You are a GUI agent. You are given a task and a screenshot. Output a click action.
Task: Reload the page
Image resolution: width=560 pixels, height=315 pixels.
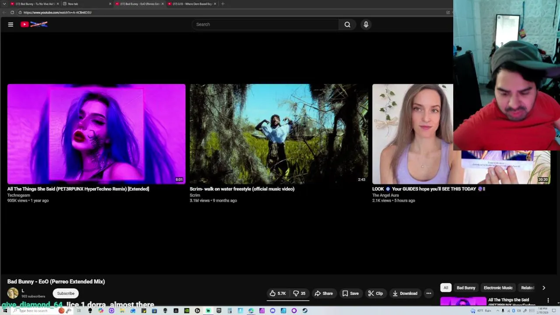tap(12, 13)
